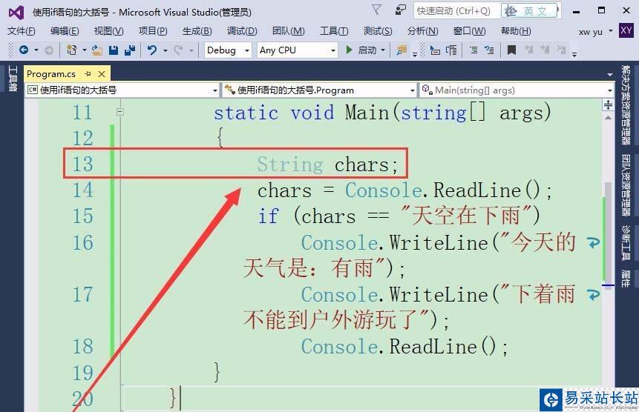The width and height of the screenshot is (639, 412).
Task: Open the 调试(D) menu
Action: tap(242, 31)
